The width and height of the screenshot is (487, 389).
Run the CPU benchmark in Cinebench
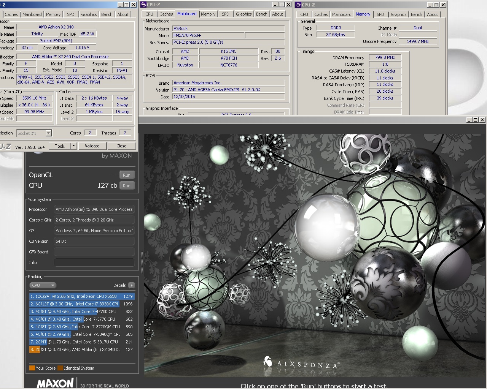(127, 186)
